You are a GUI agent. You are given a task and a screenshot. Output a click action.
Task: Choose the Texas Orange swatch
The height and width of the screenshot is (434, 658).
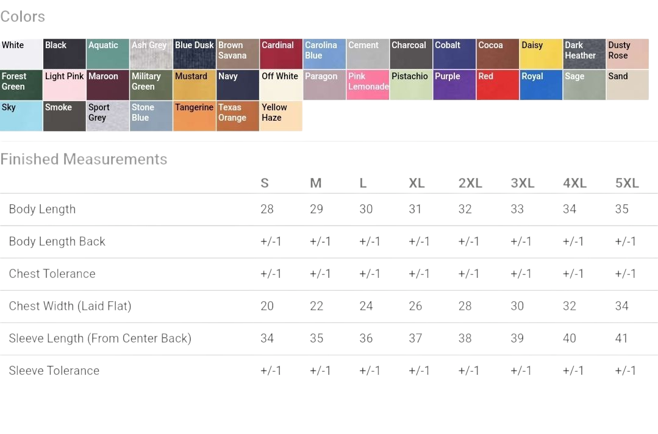(x=238, y=116)
